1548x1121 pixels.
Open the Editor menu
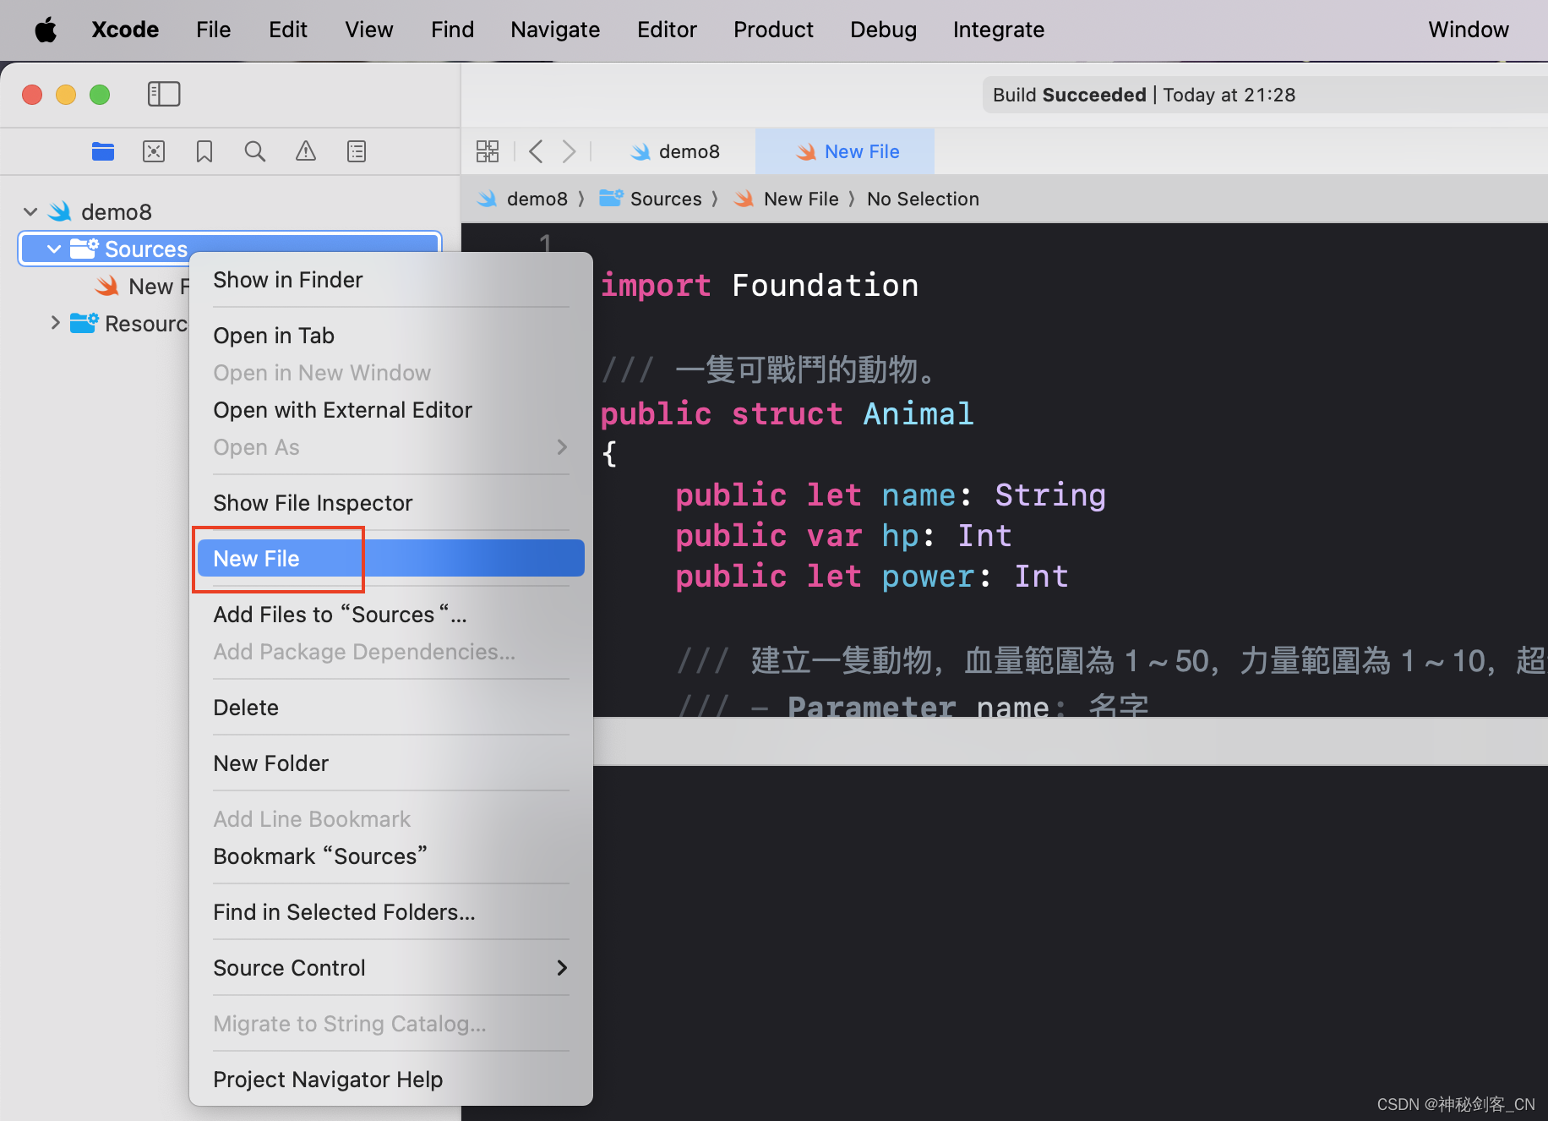[668, 30]
